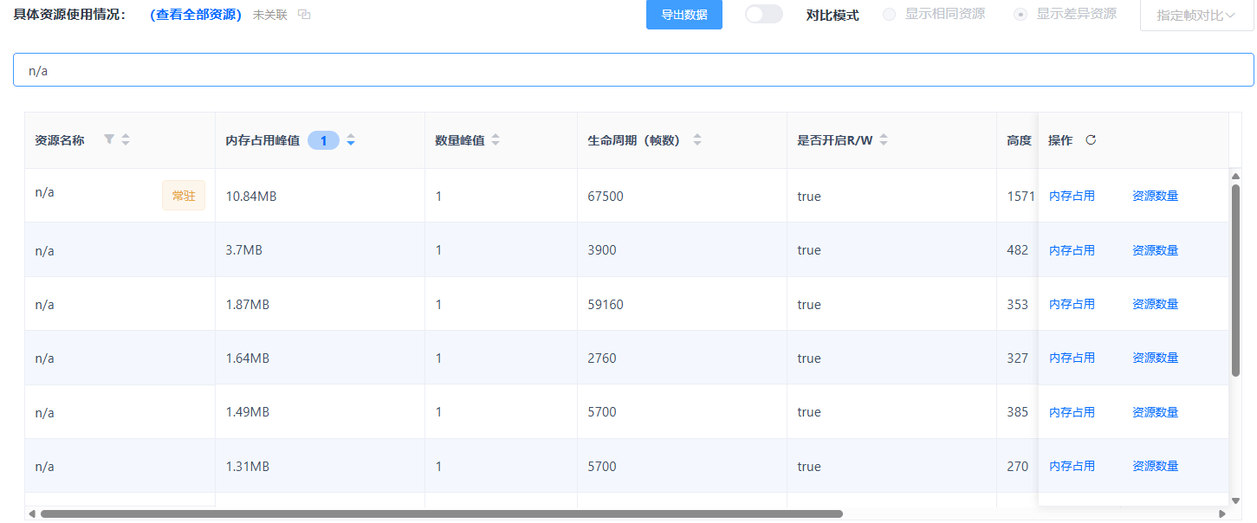Click lifecycle value 59160
The width and height of the screenshot is (1257, 523).
(606, 305)
